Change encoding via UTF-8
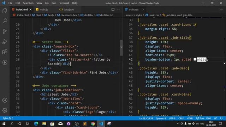226x127 pixels. (172, 119)
